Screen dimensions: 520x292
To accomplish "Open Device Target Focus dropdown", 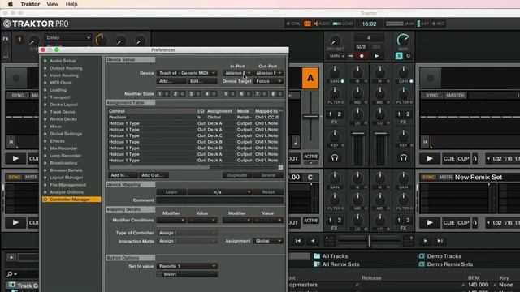I will tap(268, 81).
